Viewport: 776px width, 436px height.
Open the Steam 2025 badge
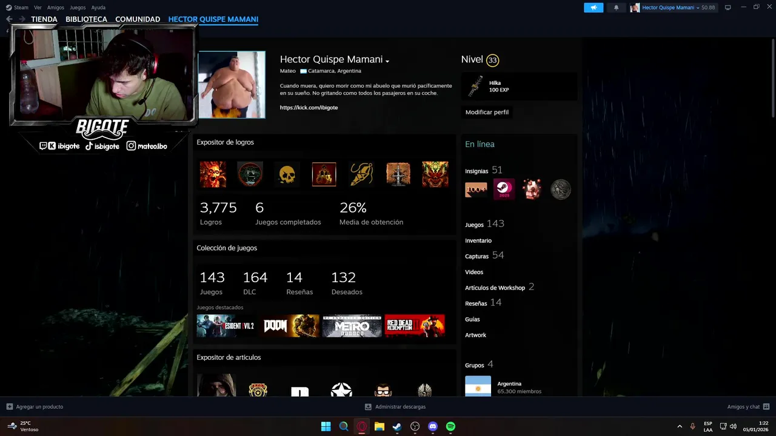(x=504, y=190)
